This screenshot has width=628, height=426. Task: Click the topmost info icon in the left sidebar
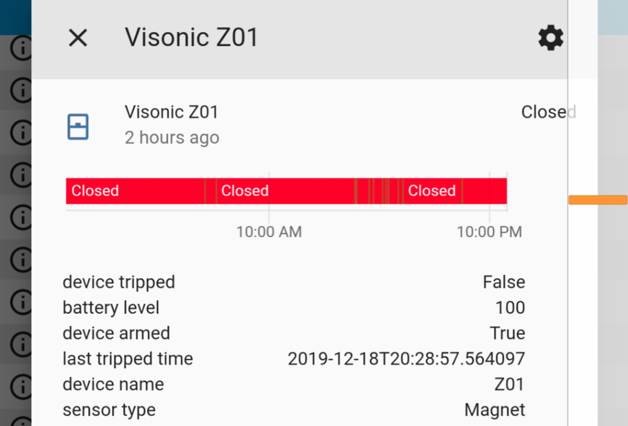(x=21, y=48)
